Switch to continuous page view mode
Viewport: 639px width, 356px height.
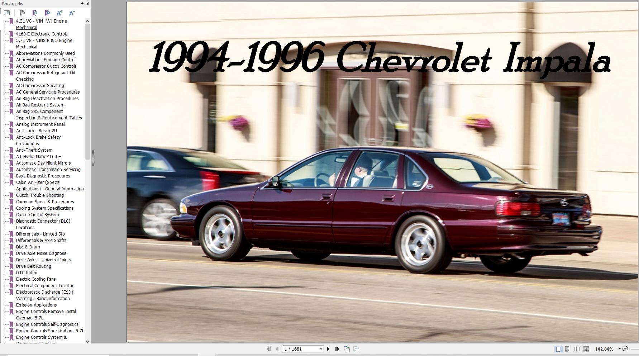pyautogui.click(x=567, y=349)
